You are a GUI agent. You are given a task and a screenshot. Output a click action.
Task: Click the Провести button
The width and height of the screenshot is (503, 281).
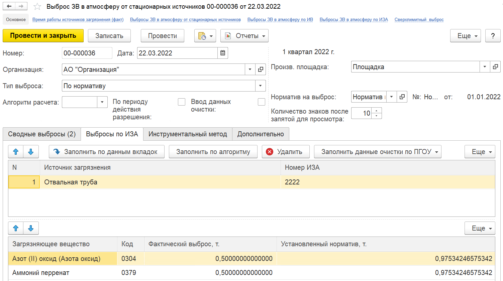[x=163, y=36]
